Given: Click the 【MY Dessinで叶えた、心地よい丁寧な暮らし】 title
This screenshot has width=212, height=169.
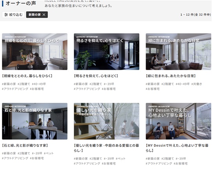Looking at the screenshot, I should (x=177, y=148).
